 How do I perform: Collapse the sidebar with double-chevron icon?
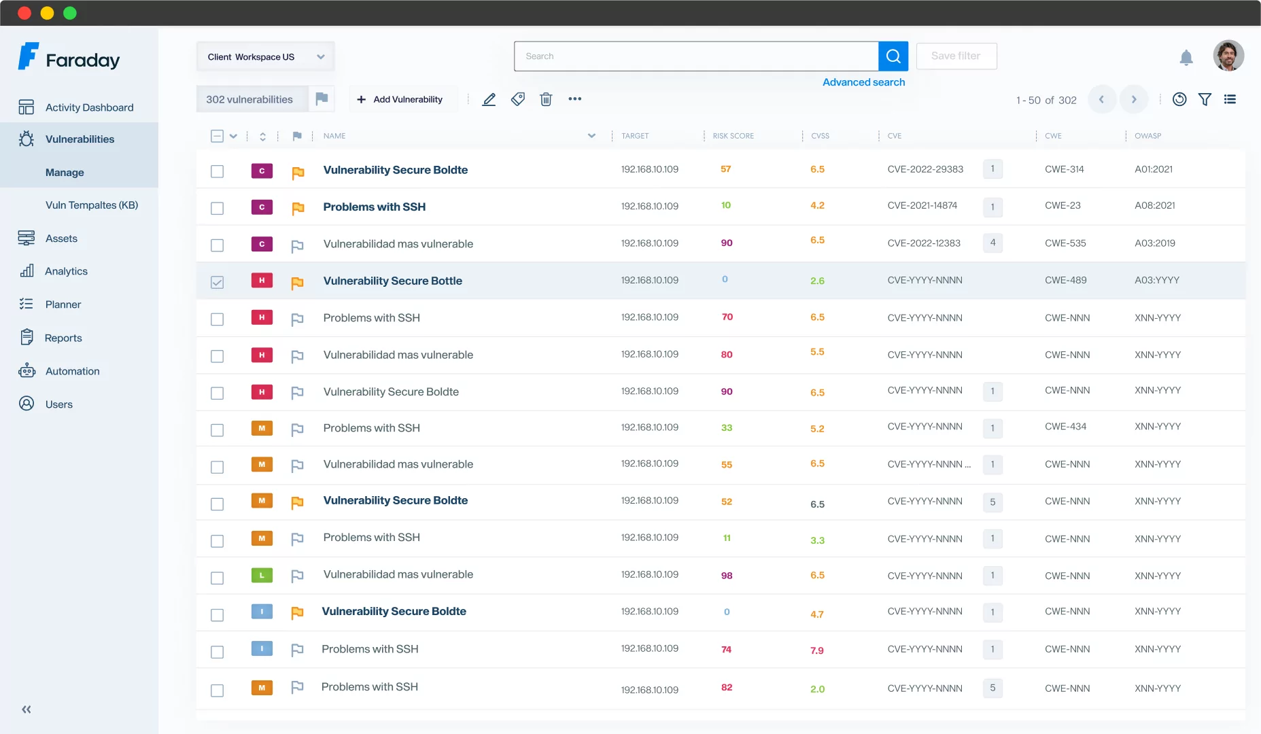click(27, 710)
